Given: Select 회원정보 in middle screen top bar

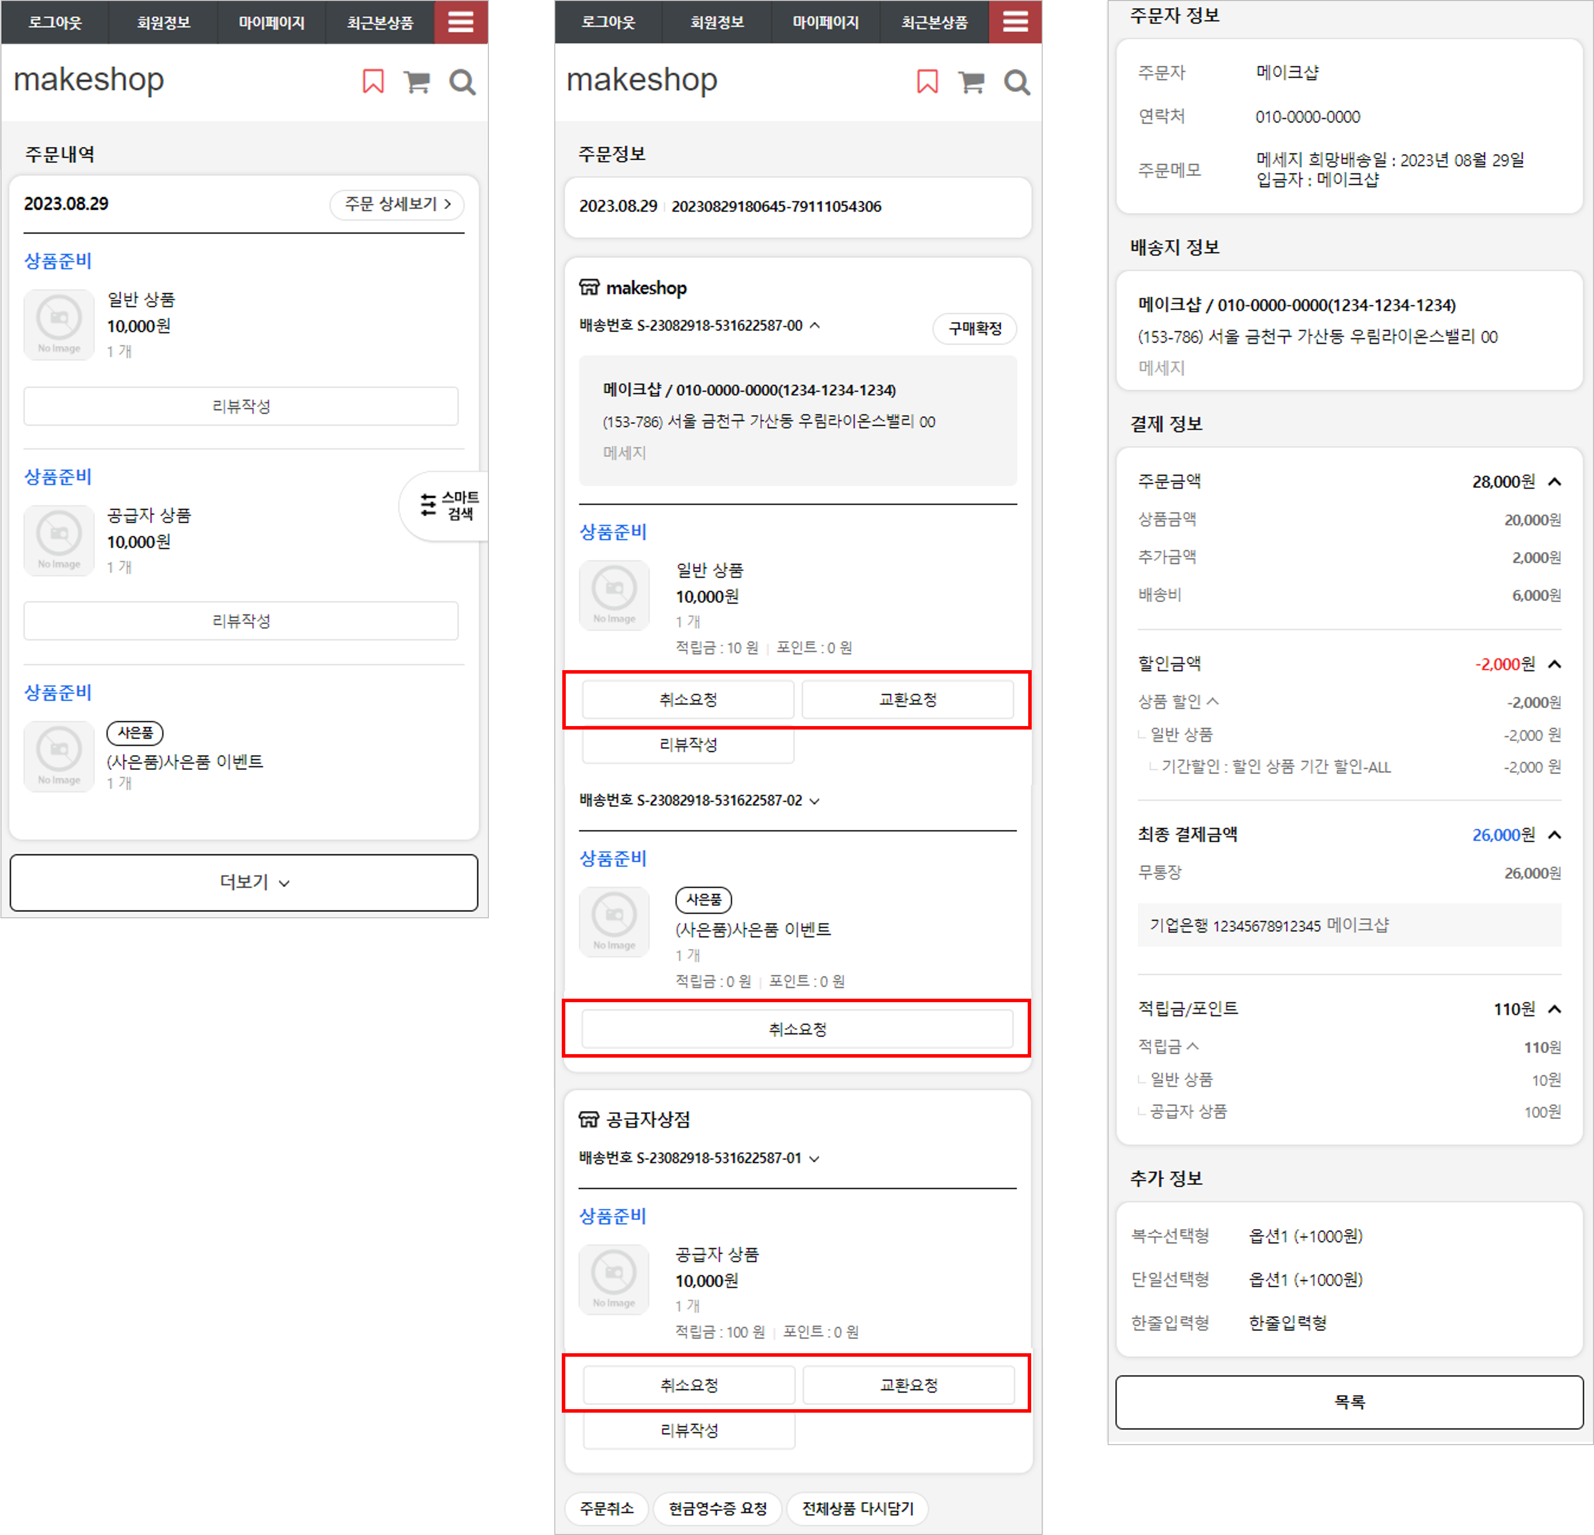Looking at the screenshot, I should (717, 22).
